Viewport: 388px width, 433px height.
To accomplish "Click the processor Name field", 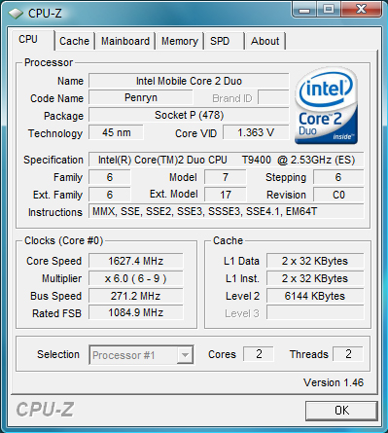I will tap(189, 81).
